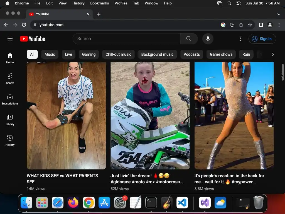The width and height of the screenshot is (285, 214).
Task: Select the All filter chip
Action: click(32, 54)
